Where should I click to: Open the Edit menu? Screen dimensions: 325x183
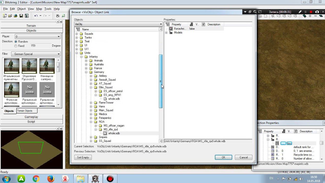tap(12, 9)
